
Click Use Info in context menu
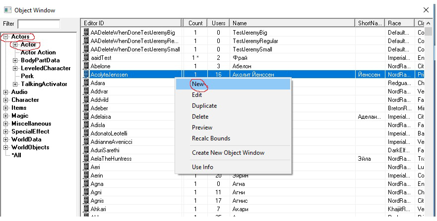[x=202, y=167]
